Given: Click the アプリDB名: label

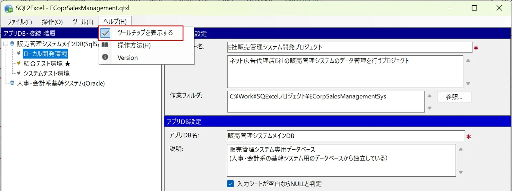Looking at the screenshot, I should [x=184, y=135].
